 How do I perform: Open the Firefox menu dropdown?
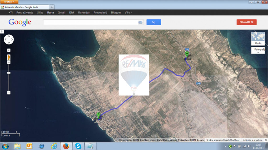point(9,2)
